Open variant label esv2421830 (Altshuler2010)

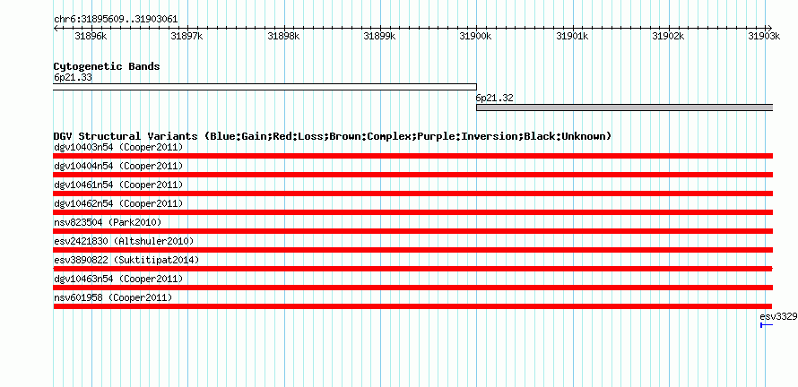coord(124,242)
